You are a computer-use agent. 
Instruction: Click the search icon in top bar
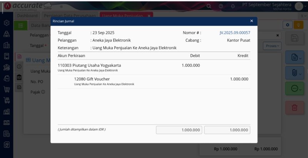pyautogui.click(x=209, y=6)
